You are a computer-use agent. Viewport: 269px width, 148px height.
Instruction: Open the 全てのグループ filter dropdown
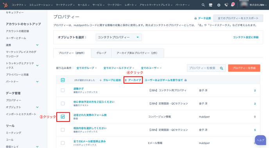86,68
